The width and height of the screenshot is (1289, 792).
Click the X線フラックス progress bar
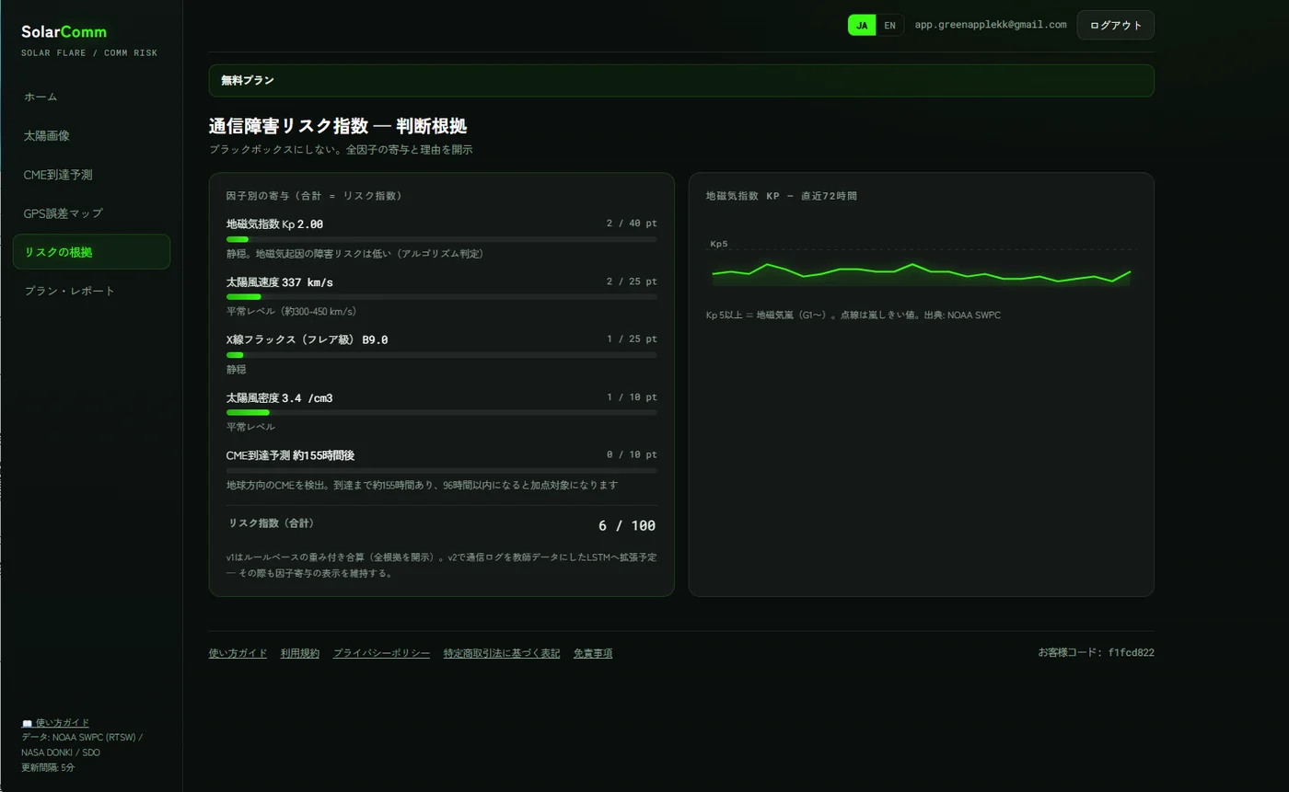point(442,355)
